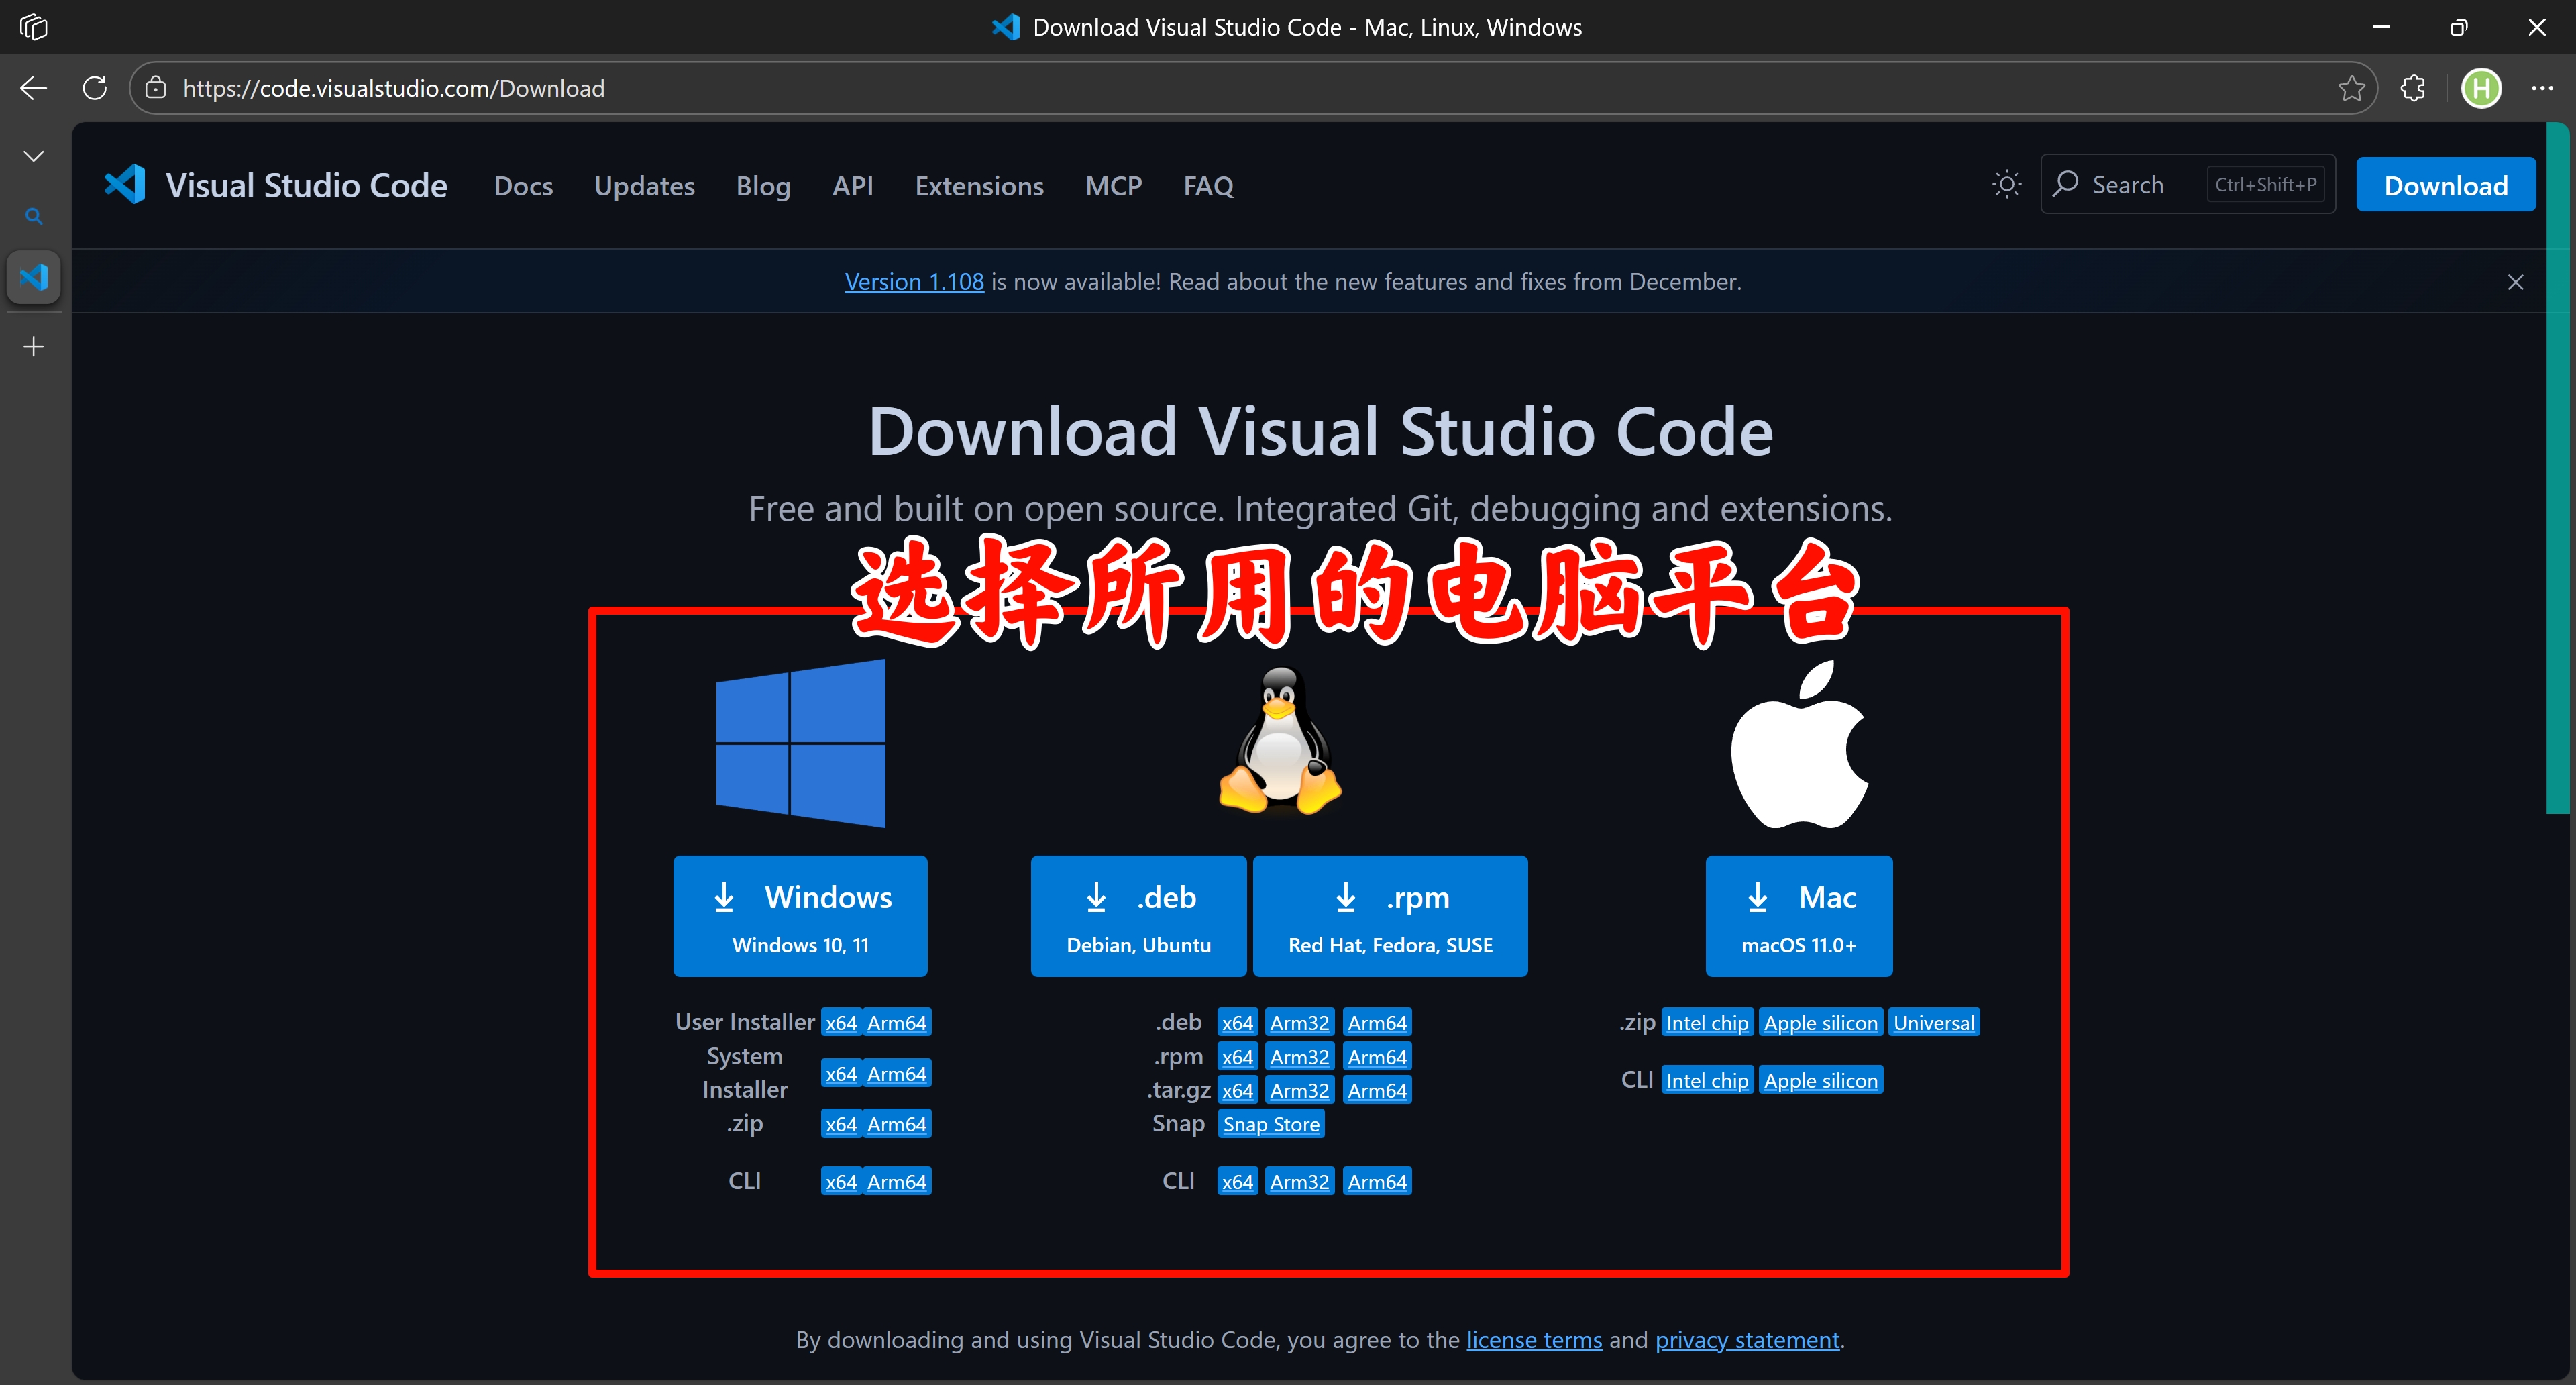Viewport: 2576px width, 1385px height.
Task: Collapse the sidebar using the chevron
Action: (33, 155)
